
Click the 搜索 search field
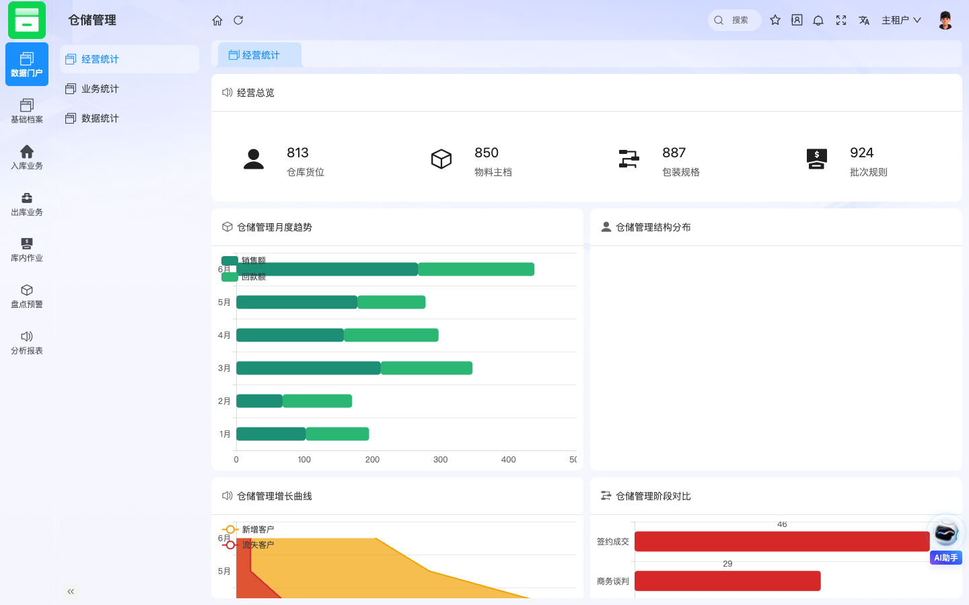[735, 20]
